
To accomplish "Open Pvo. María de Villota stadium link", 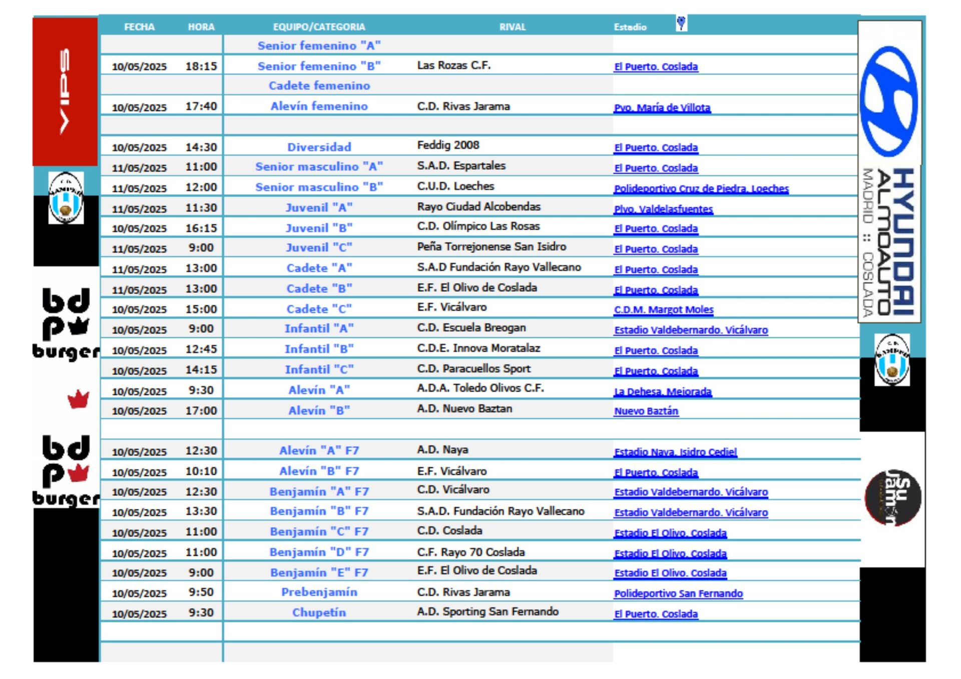I will (662, 108).
